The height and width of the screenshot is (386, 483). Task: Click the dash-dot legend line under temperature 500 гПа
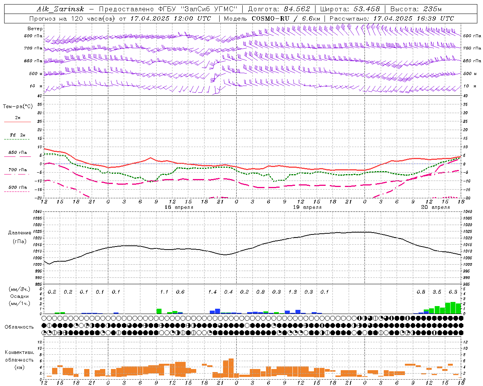pyautogui.click(x=17, y=192)
